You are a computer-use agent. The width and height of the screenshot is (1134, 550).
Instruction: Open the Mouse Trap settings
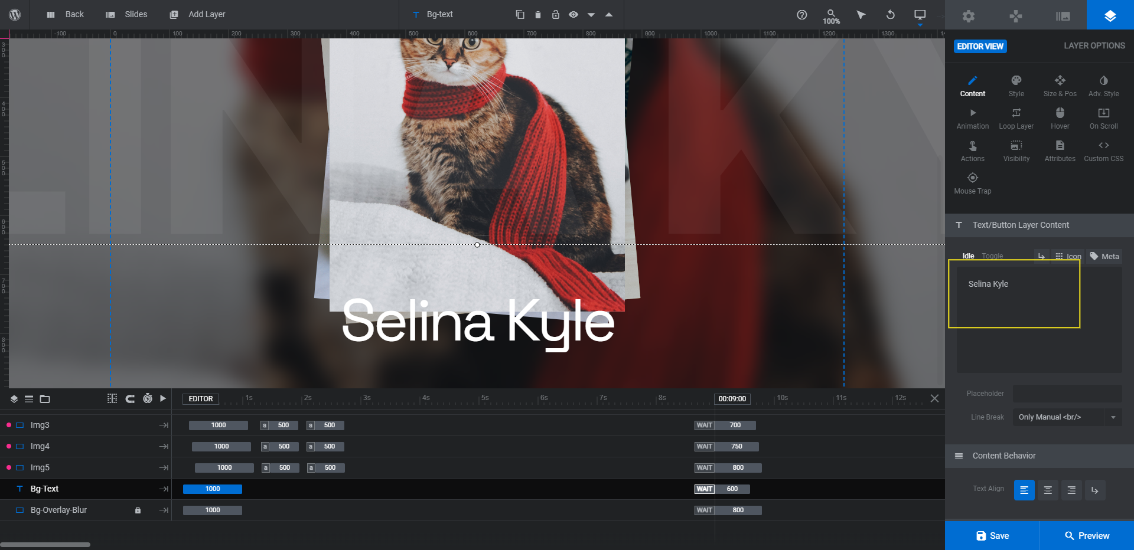[973, 184]
